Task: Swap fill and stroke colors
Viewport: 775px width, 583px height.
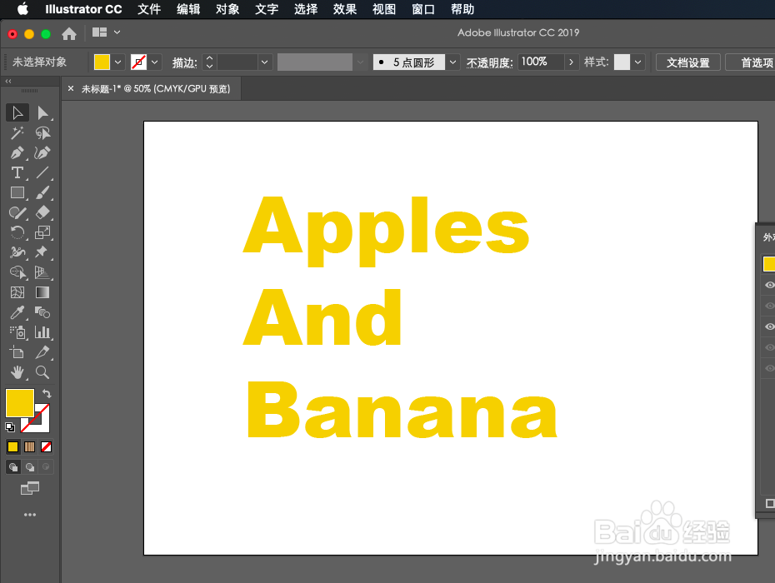Action: click(47, 393)
